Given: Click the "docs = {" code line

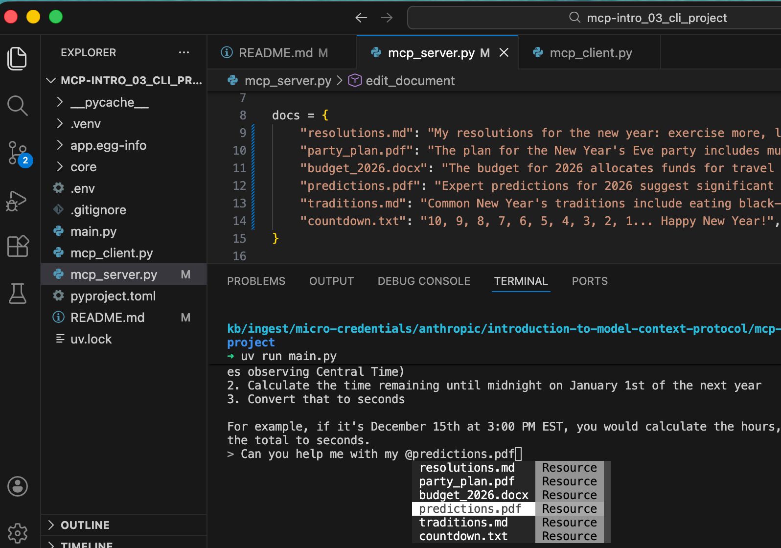Looking at the screenshot, I should pos(300,115).
